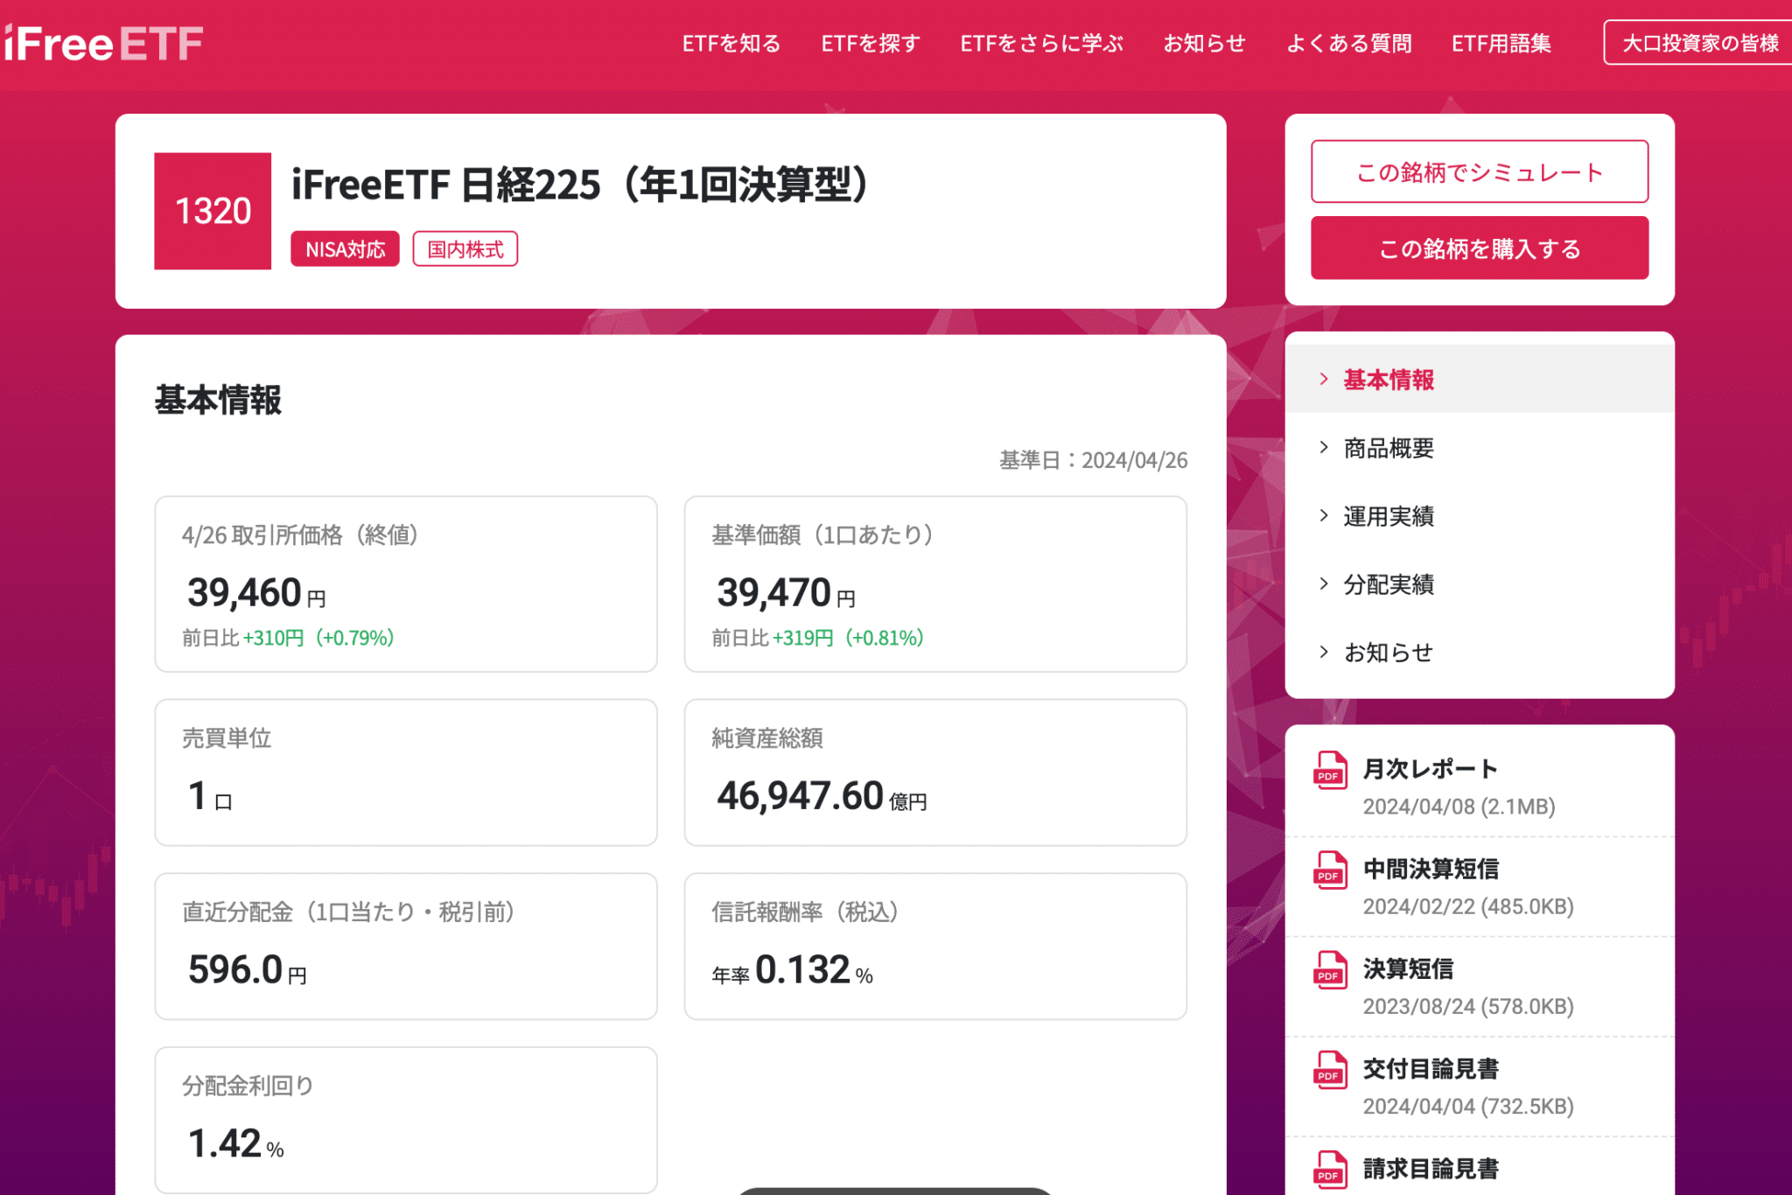Click この銘柄でシミュレート button
Image resolution: width=1792 pixels, height=1195 pixels.
1480,171
